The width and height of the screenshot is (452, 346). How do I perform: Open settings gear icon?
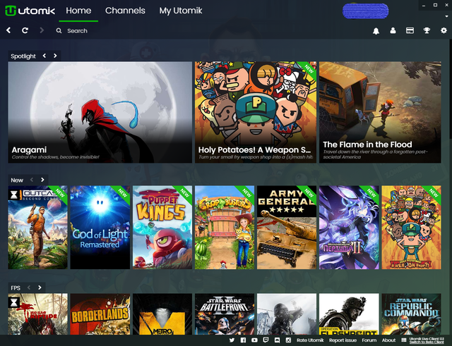(444, 30)
